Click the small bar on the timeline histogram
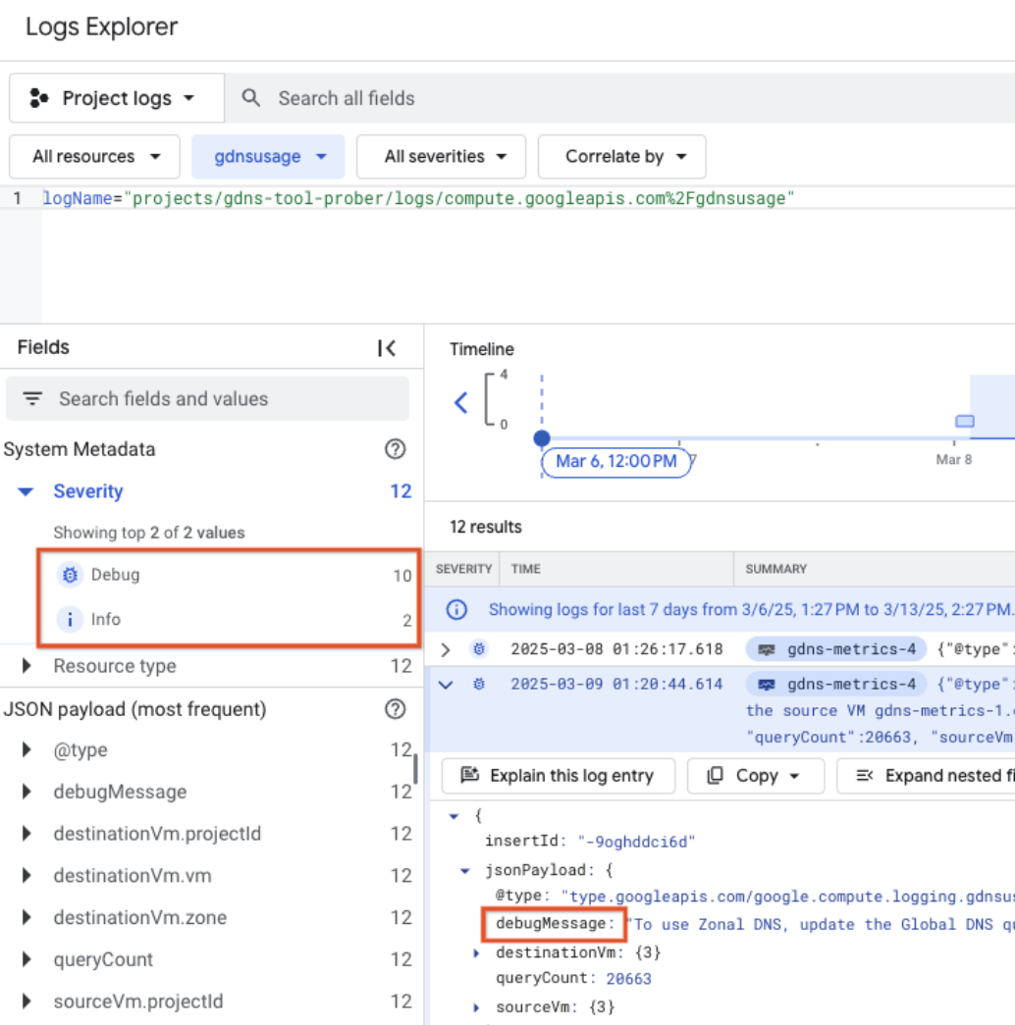1015x1025 pixels. (965, 422)
